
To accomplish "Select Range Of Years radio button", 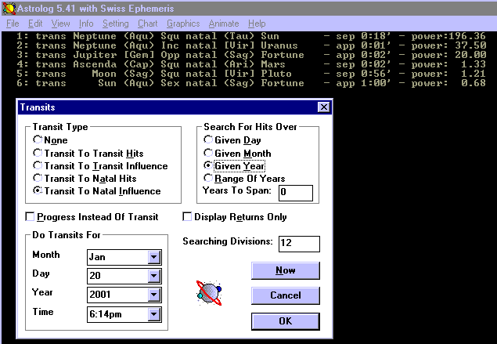I will [x=208, y=178].
